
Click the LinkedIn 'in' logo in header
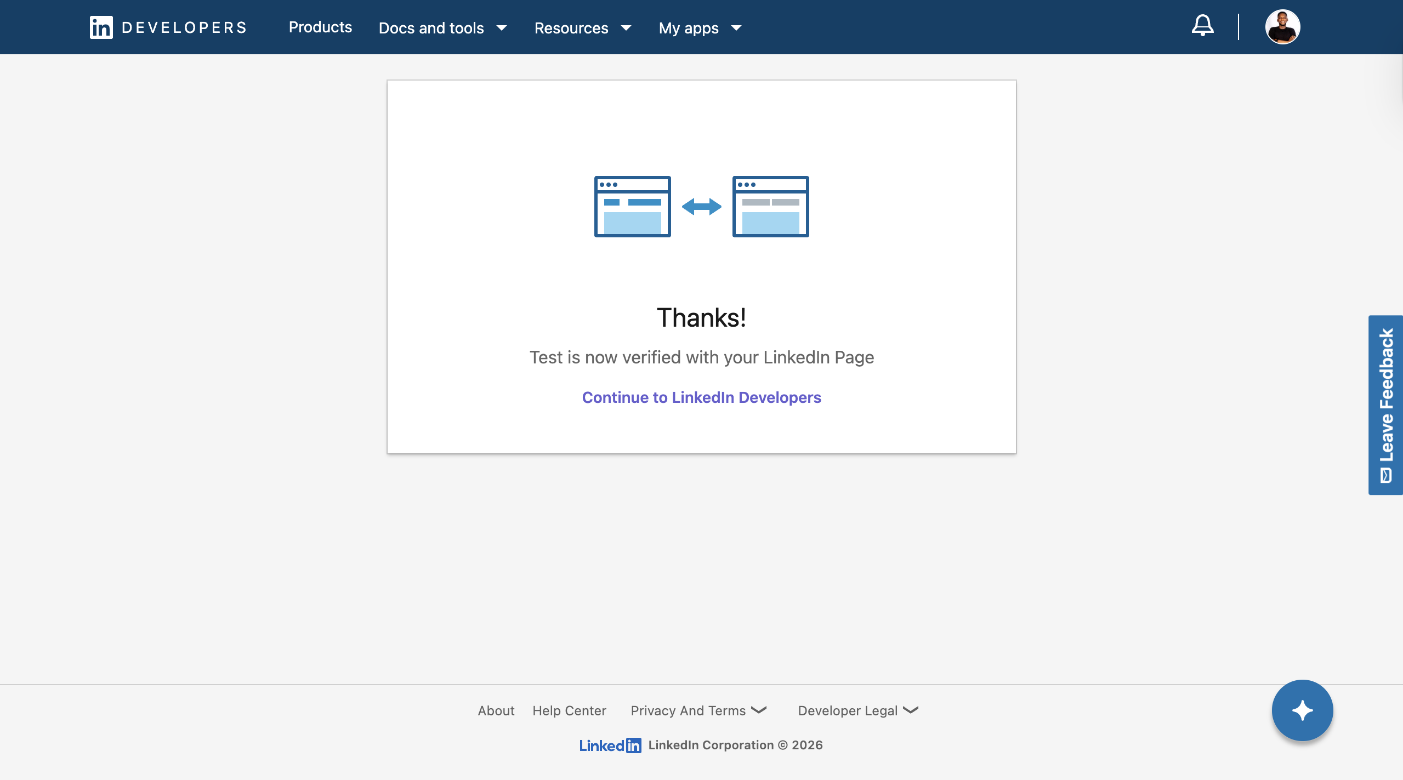pyautogui.click(x=101, y=27)
